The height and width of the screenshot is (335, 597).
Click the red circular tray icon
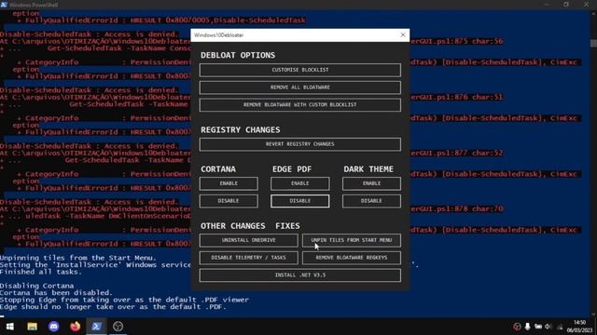517,327
